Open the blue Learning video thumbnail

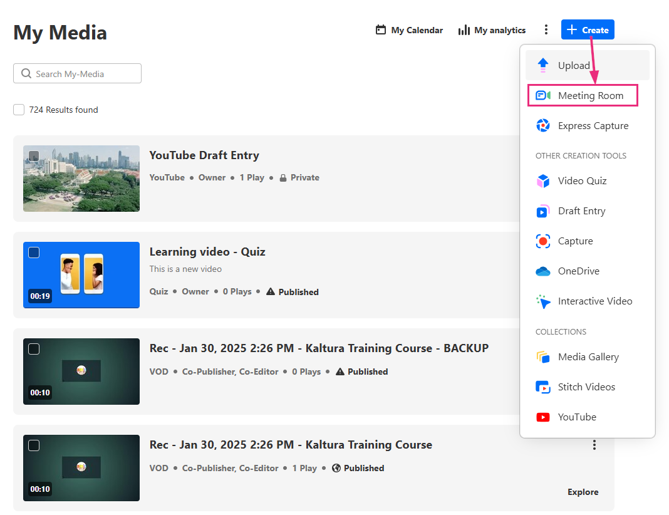pyautogui.click(x=81, y=275)
